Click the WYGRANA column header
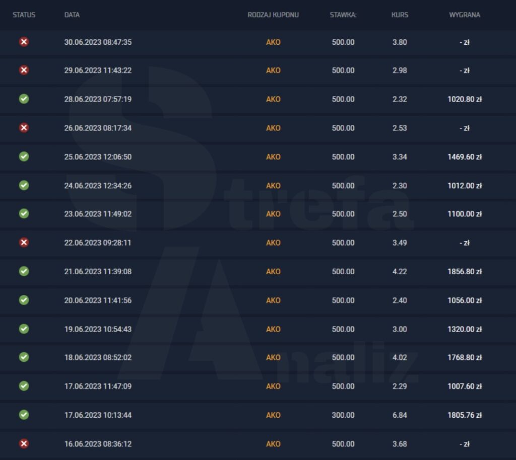This screenshot has width=516, height=460. (464, 15)
